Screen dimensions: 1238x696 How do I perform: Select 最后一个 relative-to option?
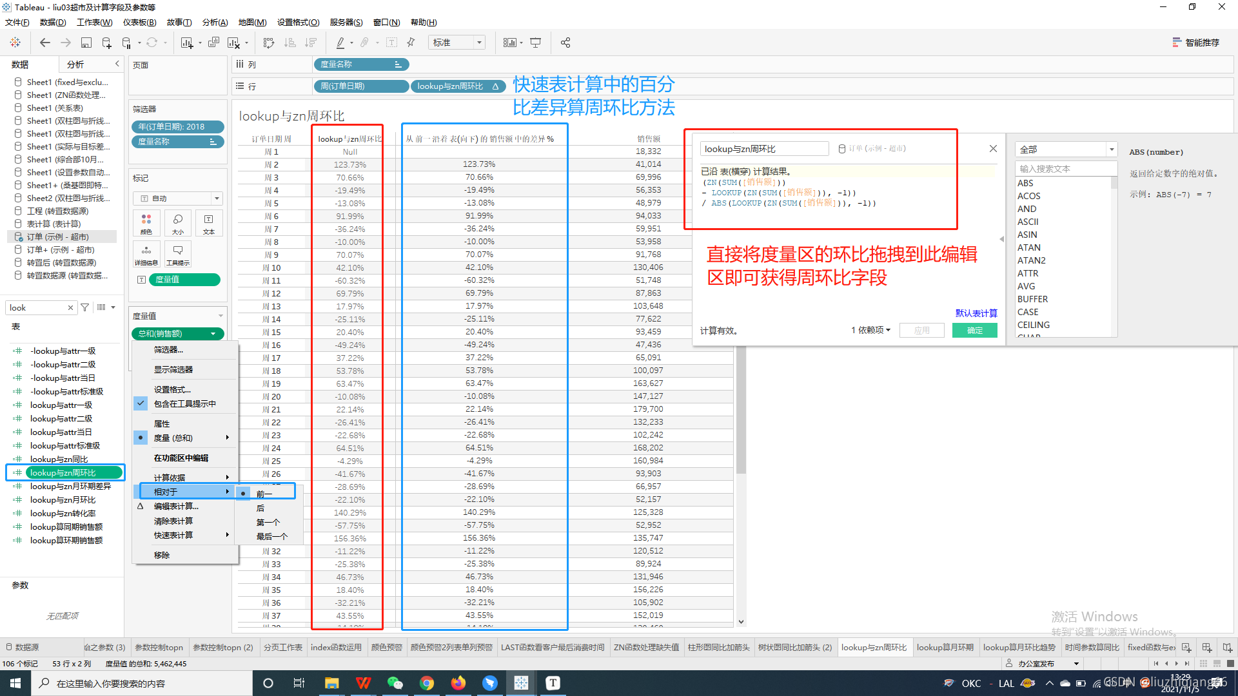[271, 536]
